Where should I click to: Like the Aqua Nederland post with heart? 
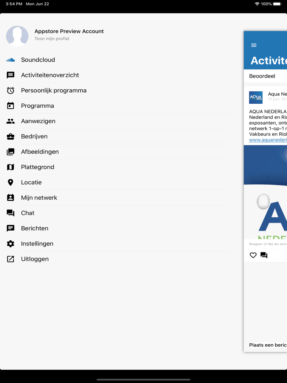click(253, 255)
